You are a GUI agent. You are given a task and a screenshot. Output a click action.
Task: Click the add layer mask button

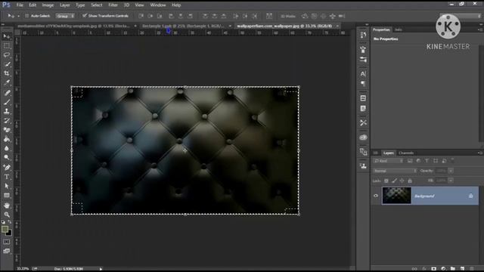click(x=433, y=269)
